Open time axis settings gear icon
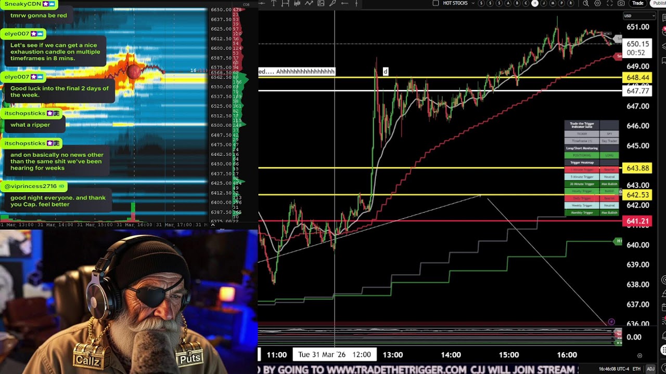The height and width of the screenshot is (374, 666). coord(639,356)
